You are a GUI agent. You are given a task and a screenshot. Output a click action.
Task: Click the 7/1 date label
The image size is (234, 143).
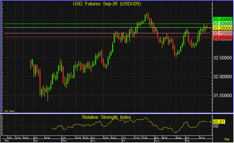point(124,138)
